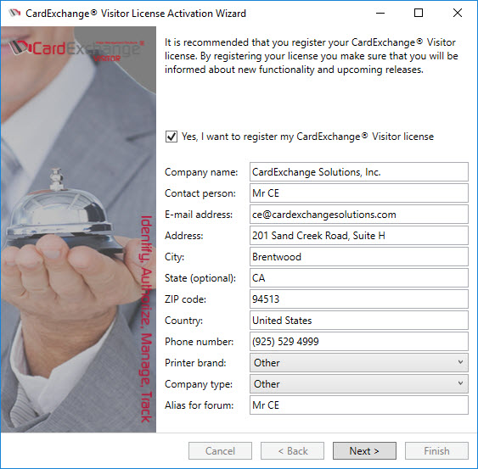Focus the Company name text field
Screen dimensions: 478x469
click(359, 172)
